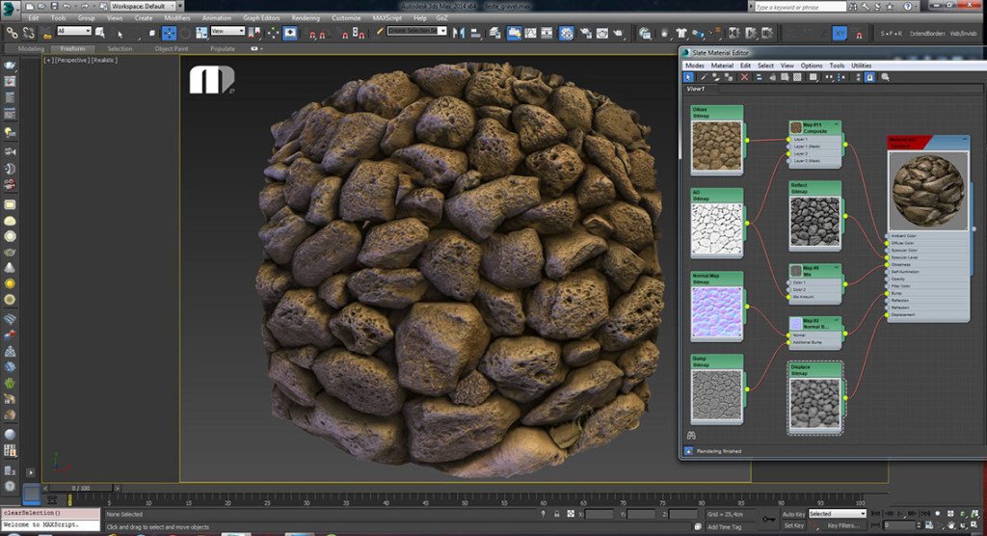This screenshot has width=987, height=536.
Task: Click Slate editor's Select Tool arrow
Action: coord(689,76)
